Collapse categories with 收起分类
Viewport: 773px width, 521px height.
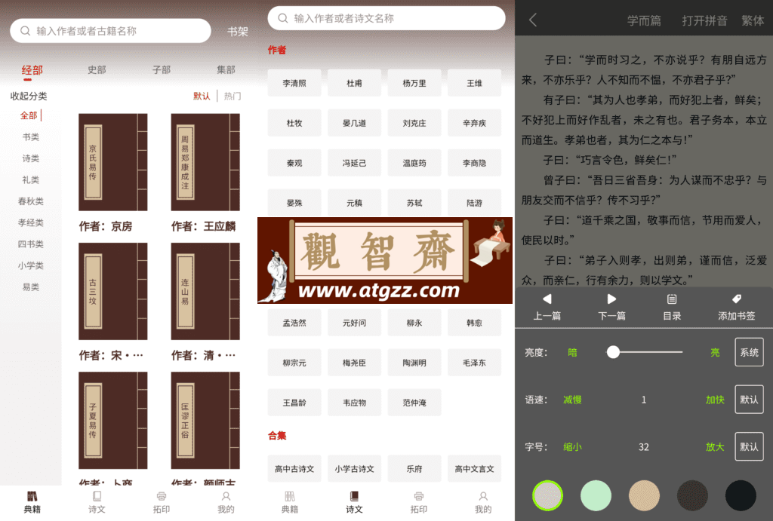29,96
